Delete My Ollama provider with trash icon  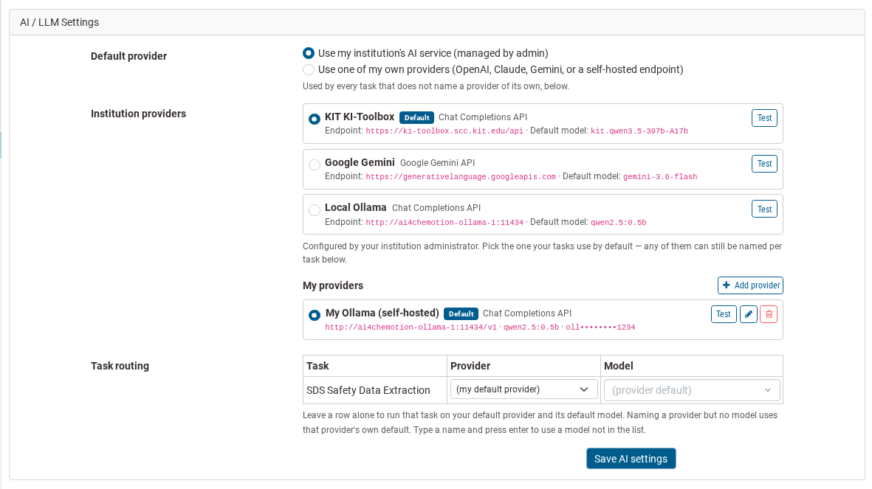pyautogui.click(x=769, y=314)
